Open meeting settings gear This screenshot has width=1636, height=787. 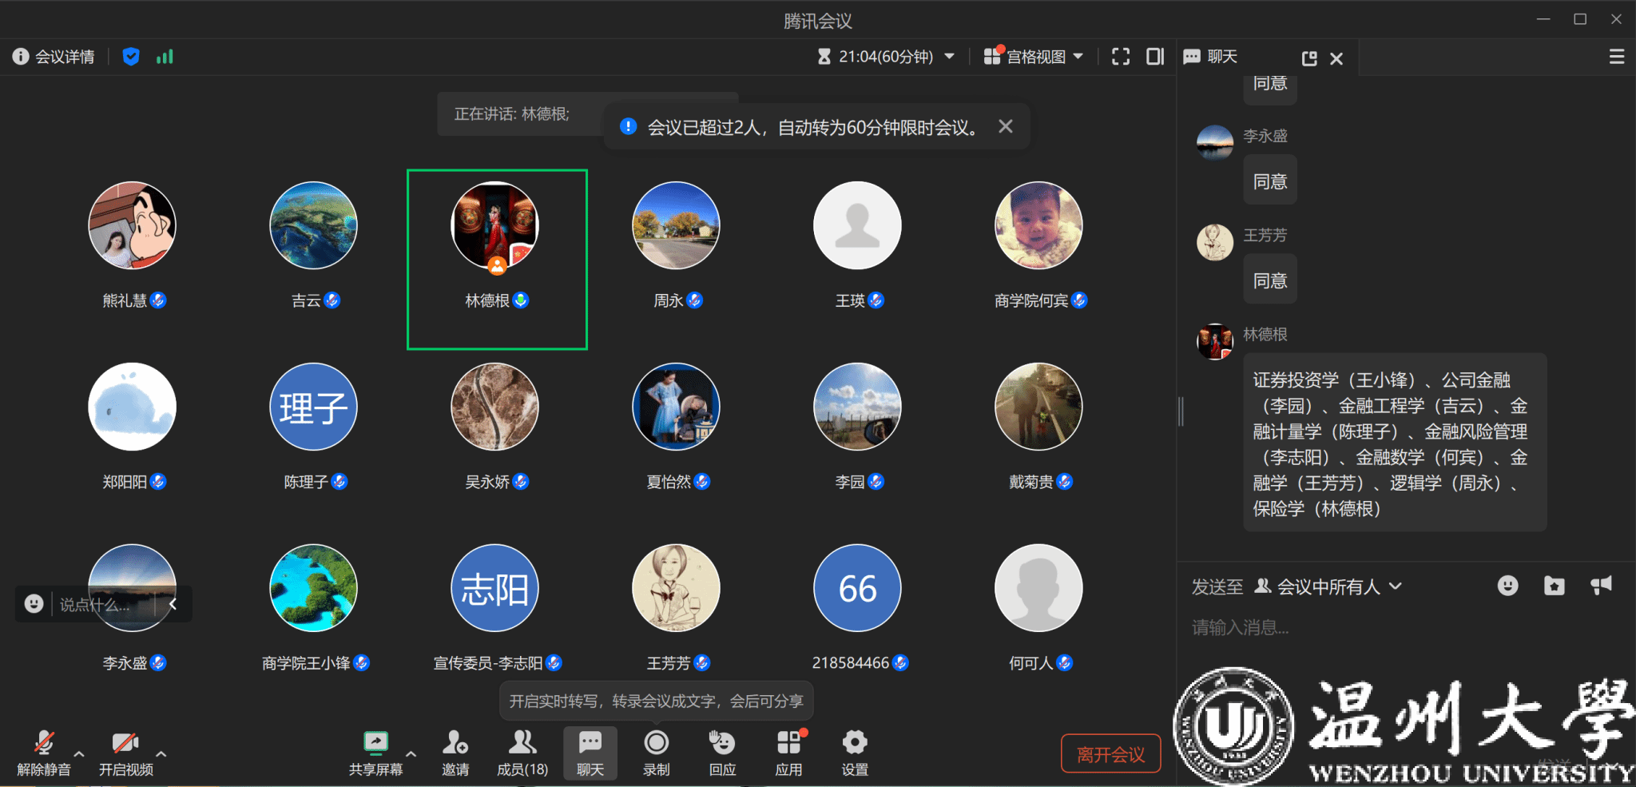coord(854,753)
